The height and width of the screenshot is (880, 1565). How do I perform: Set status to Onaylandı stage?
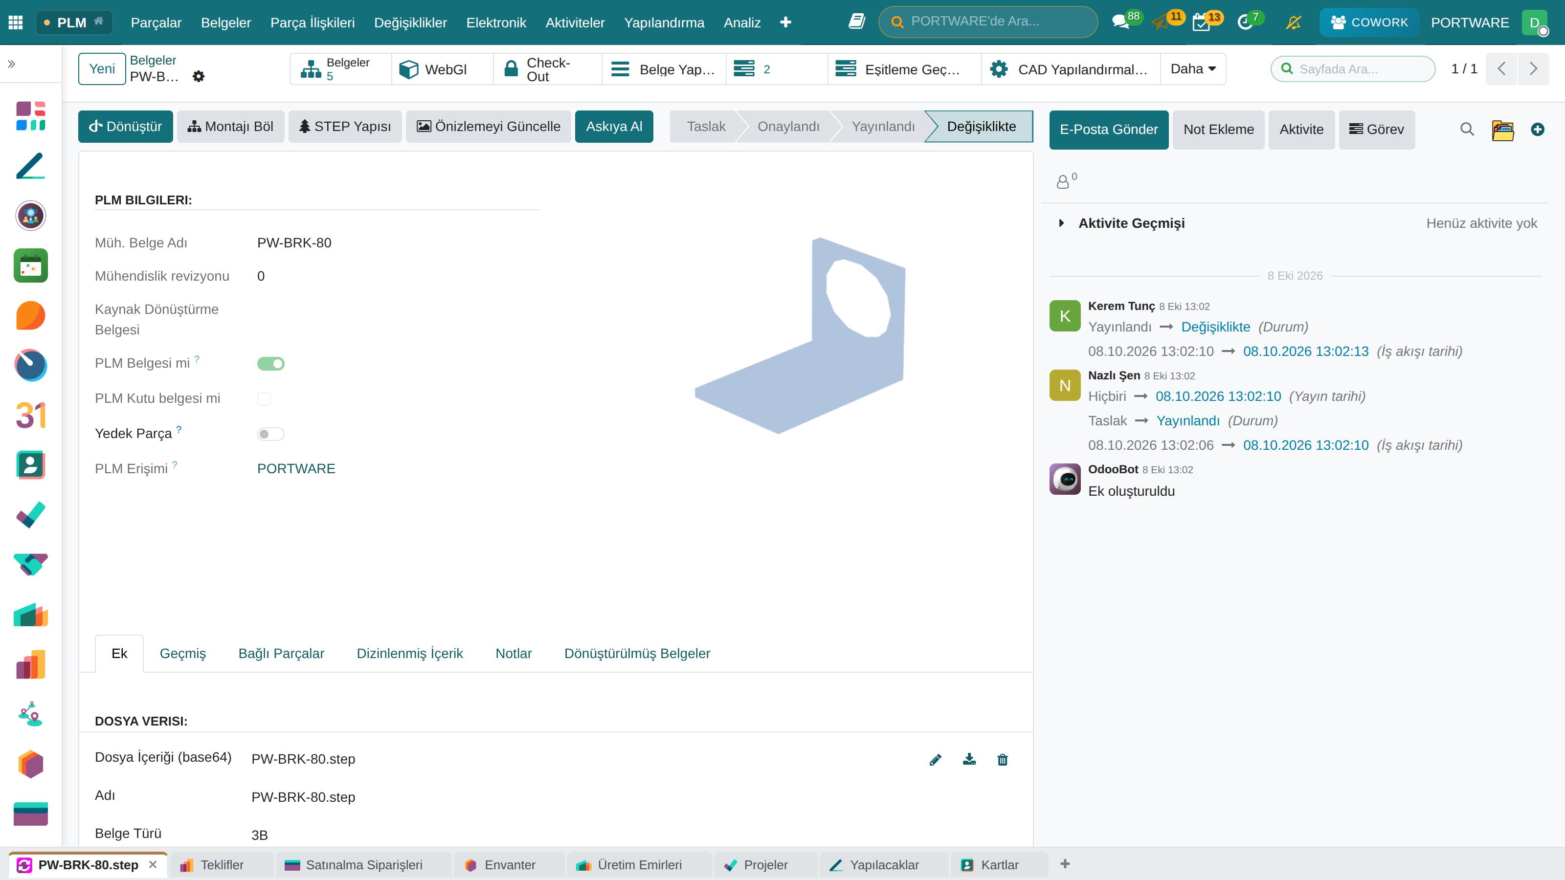tap(788, 126)
